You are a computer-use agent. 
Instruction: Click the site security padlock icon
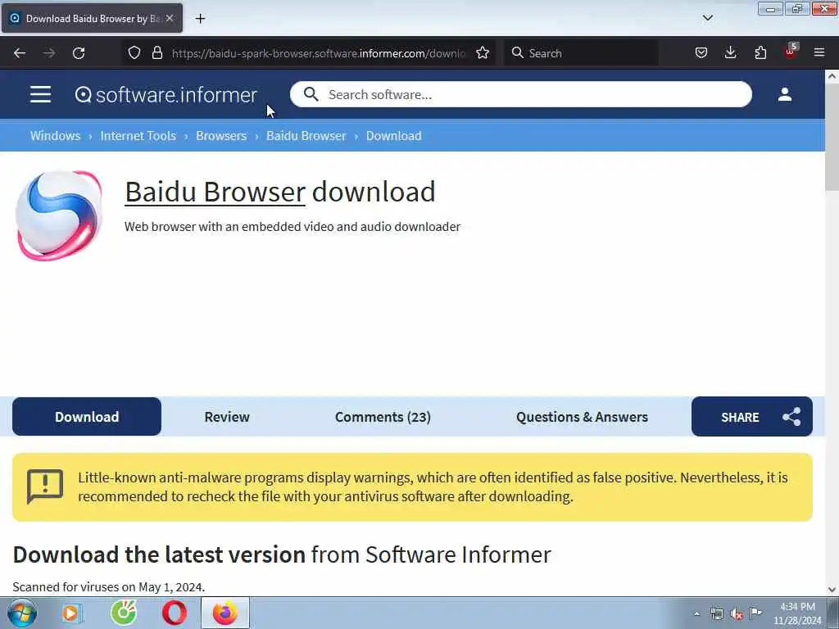156,52
